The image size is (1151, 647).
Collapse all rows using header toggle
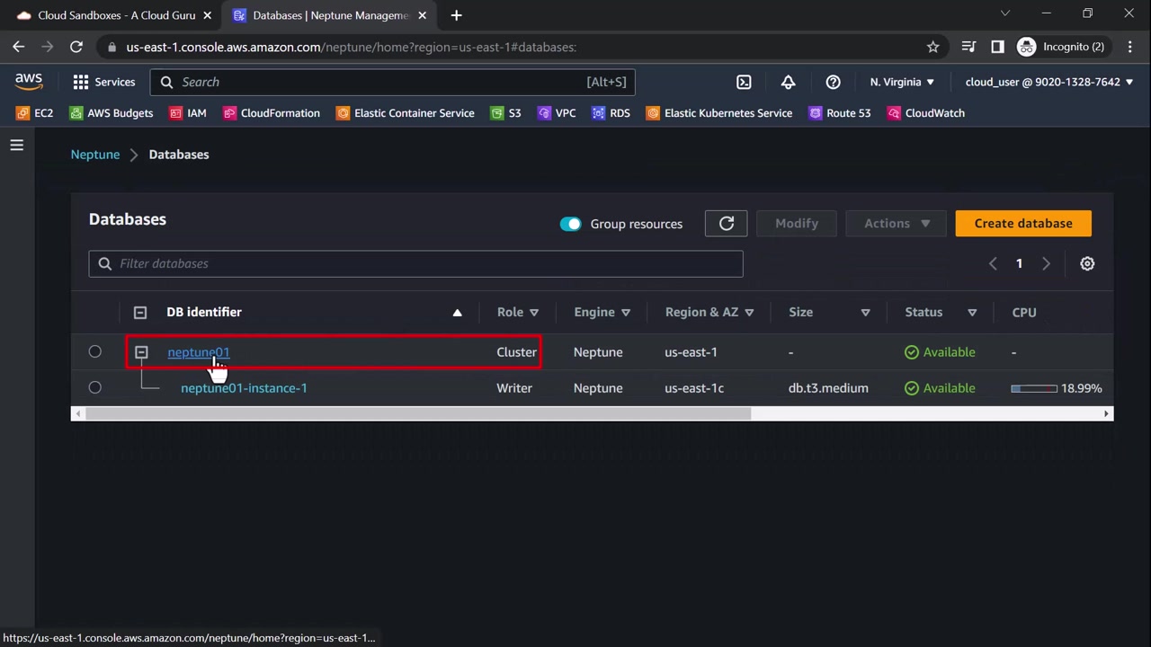140,312
